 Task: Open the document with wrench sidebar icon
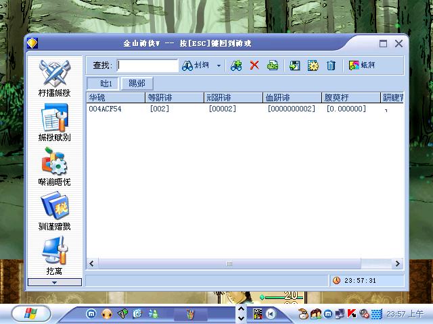point(54,119)
